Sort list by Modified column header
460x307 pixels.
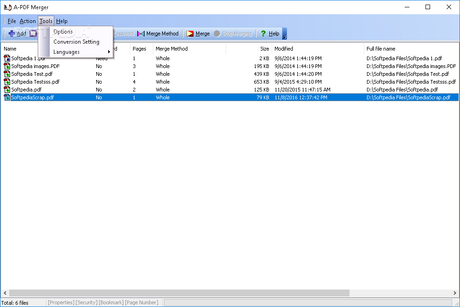click(318, 49)
